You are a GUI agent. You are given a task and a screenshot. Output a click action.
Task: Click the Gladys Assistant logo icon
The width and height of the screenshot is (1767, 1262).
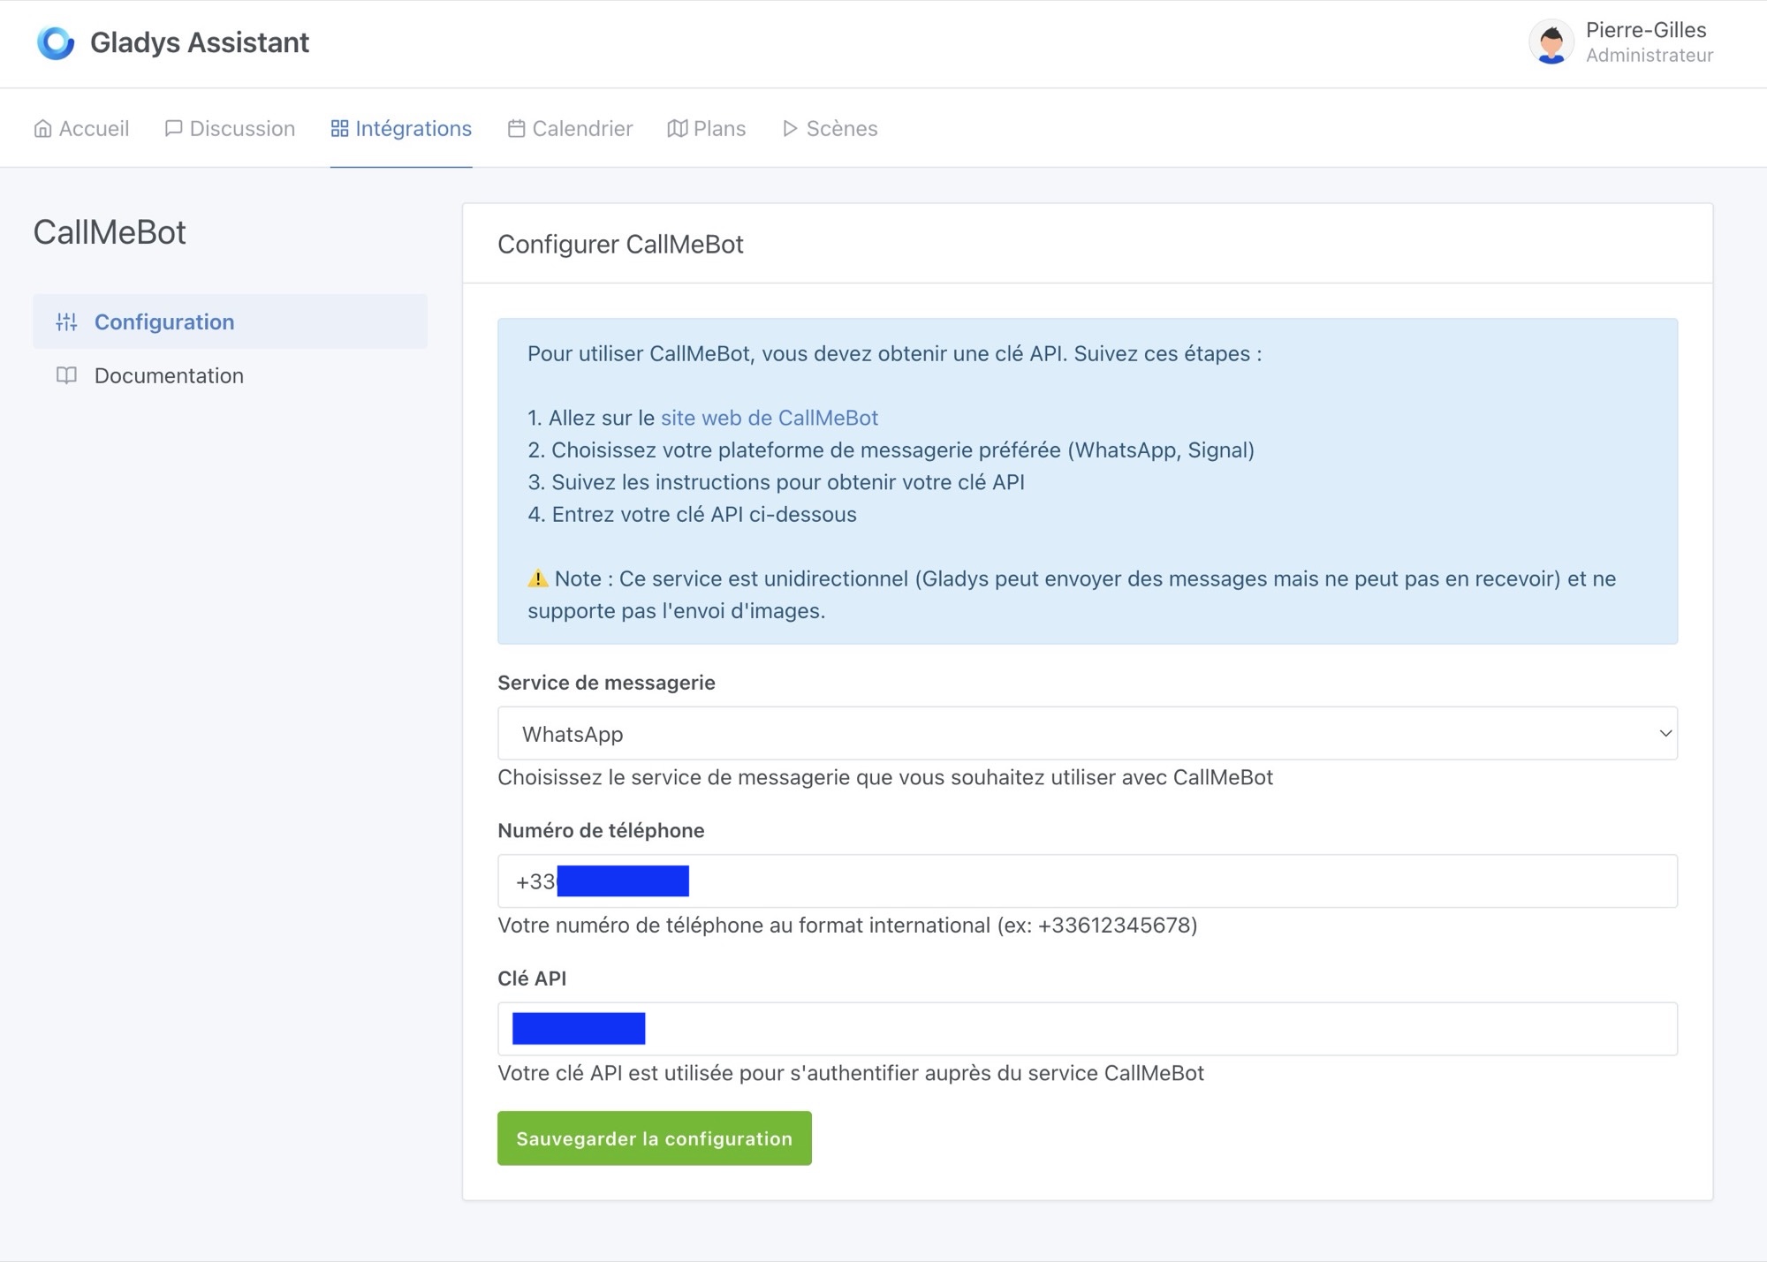[56, 42]
